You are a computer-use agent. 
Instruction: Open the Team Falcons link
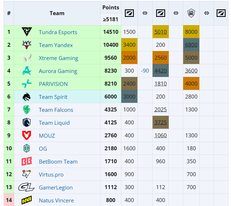(x=56, y=110)
